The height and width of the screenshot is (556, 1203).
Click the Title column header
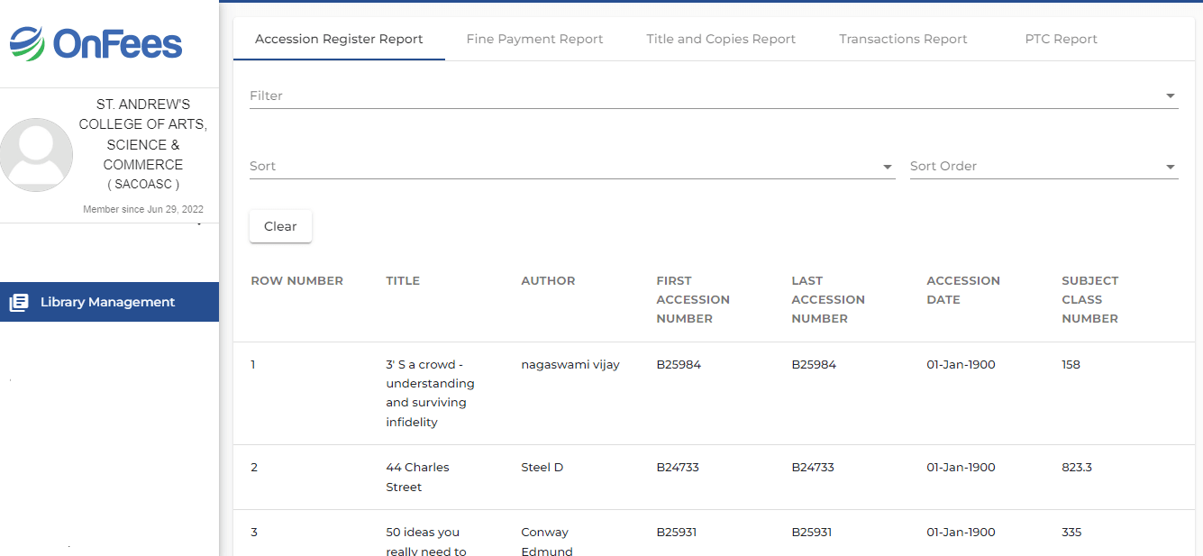(x=403, y=281)
